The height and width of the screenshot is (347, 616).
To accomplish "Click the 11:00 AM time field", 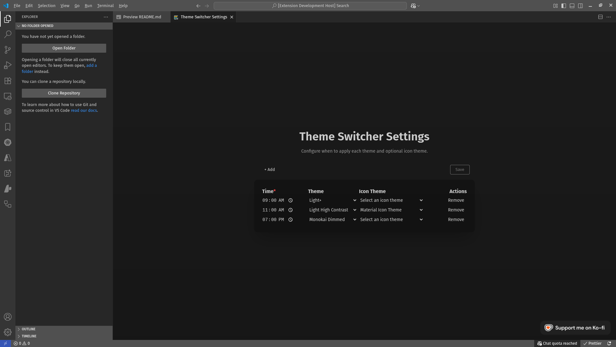I will pos(273,210).
